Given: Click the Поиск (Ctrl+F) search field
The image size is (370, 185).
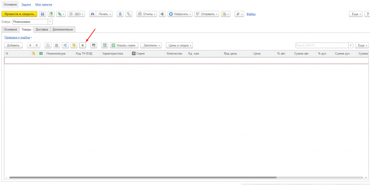Looking at the screenshot, I should 322,45.
